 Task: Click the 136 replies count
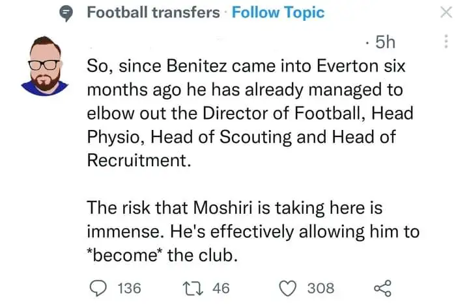click(x=129, y=288)
